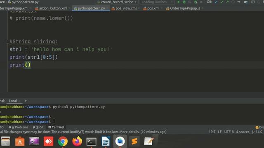Push commits with Git green arrow
The width and height of the screenshot is (264, 148).
227,2
